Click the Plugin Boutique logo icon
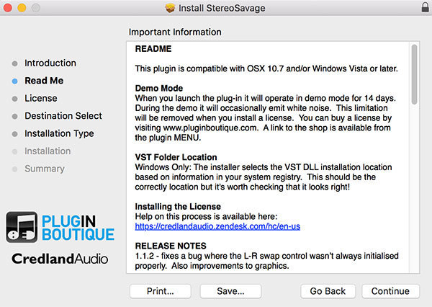Viewport: 432px width, 307px height. 23,227
